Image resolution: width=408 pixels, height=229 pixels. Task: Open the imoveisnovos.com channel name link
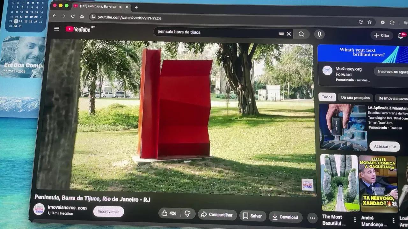(67, 208)
